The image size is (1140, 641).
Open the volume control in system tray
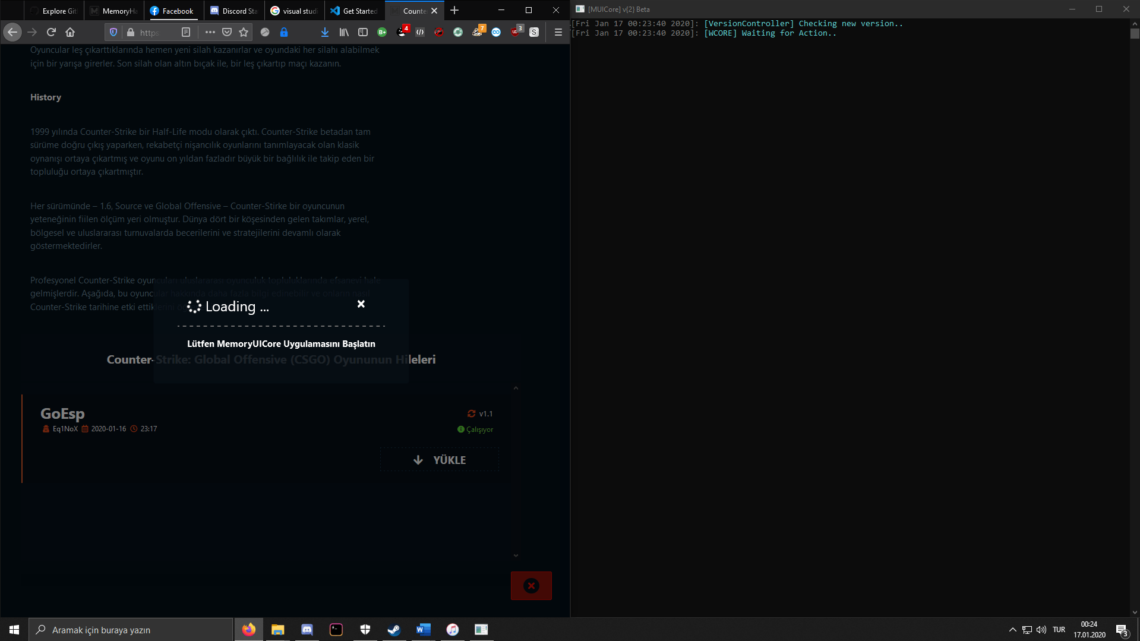point(1041,630)
